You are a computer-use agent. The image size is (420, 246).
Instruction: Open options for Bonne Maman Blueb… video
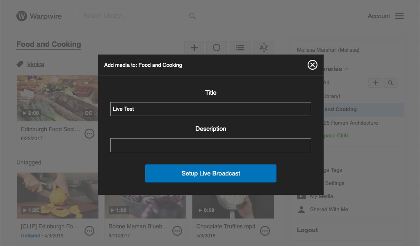(x=177, y=231)
